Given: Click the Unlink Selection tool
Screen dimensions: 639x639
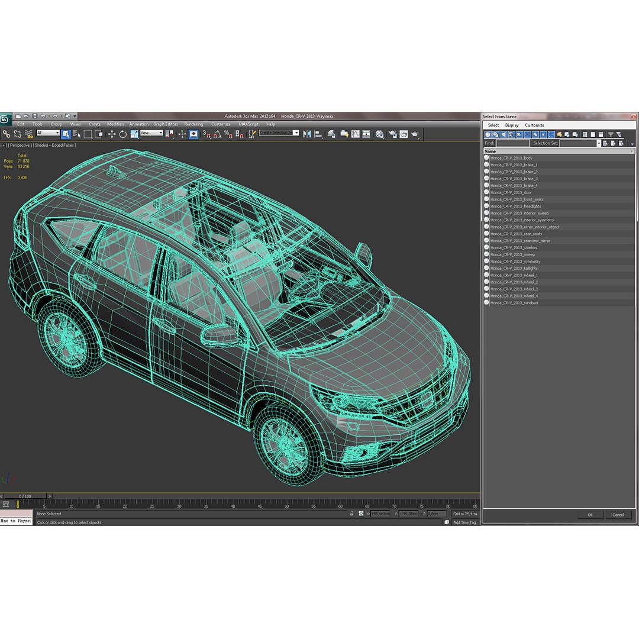Looking at the screenshot, I should pos(17,134).
